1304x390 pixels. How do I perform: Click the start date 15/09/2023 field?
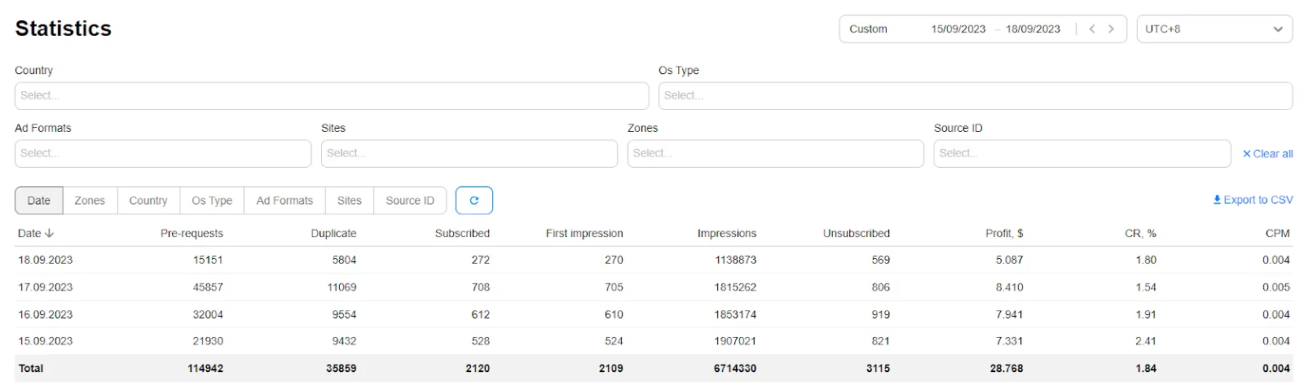(958, 28)
